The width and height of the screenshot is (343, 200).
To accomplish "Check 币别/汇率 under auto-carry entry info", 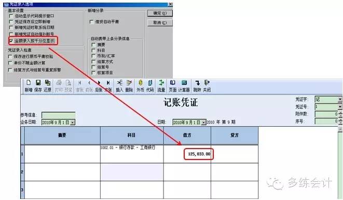I will tap(93, 56).
